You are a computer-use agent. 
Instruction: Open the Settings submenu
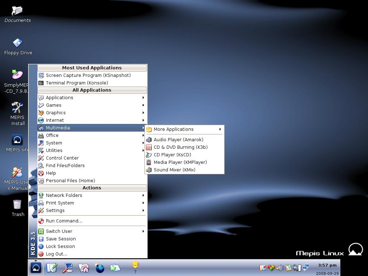[92, 211]
